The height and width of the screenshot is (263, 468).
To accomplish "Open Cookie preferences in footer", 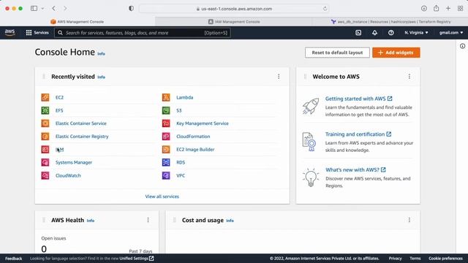I will click(445, 259).
